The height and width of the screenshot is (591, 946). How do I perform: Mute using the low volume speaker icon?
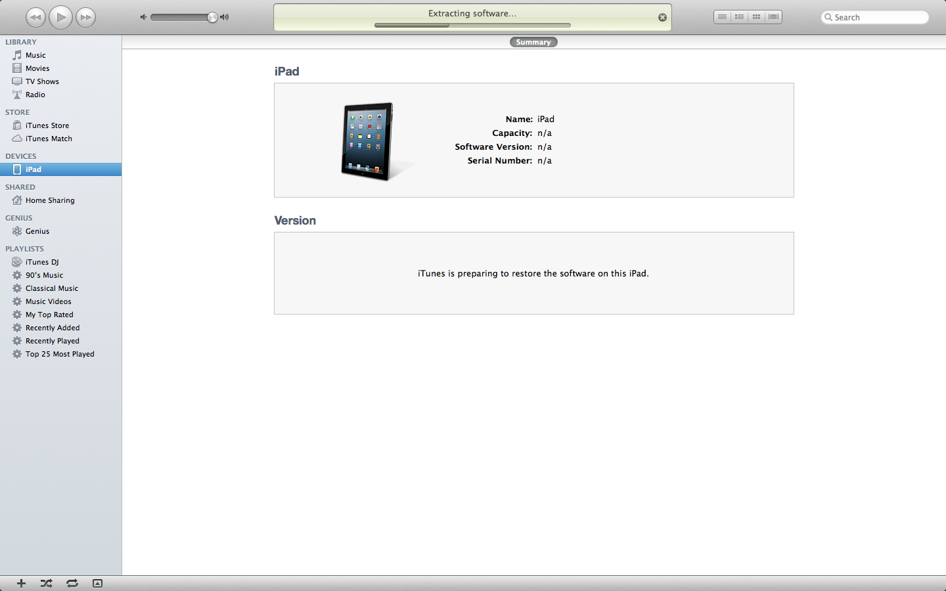click(x=143, y=17)
